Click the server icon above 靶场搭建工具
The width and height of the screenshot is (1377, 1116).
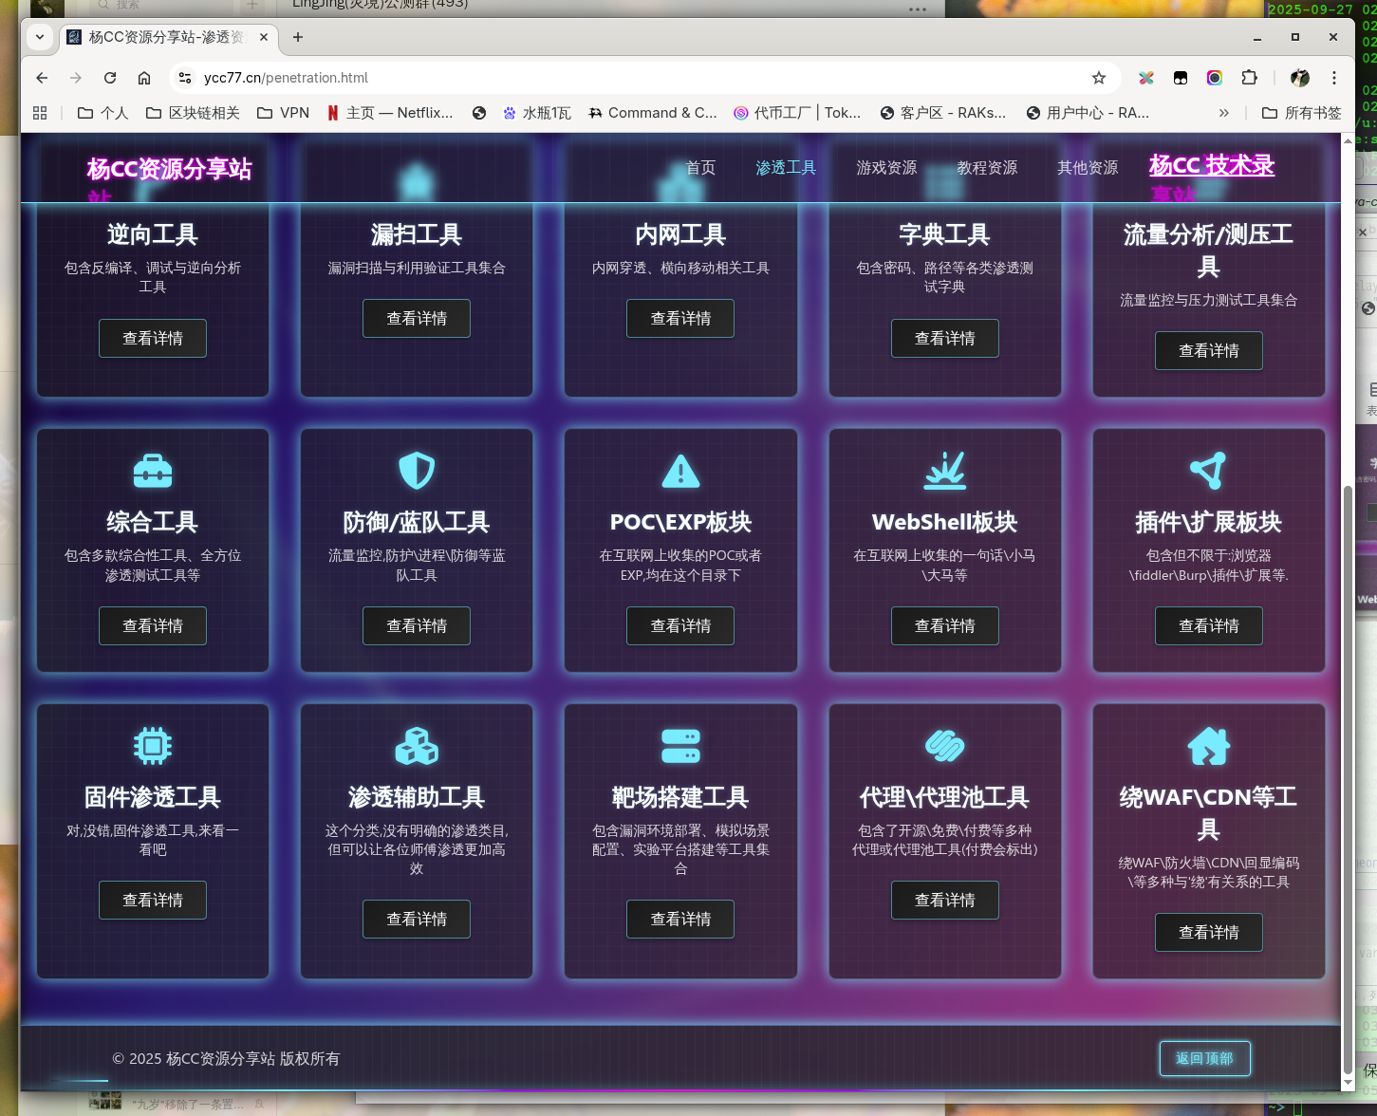point(680,746)
